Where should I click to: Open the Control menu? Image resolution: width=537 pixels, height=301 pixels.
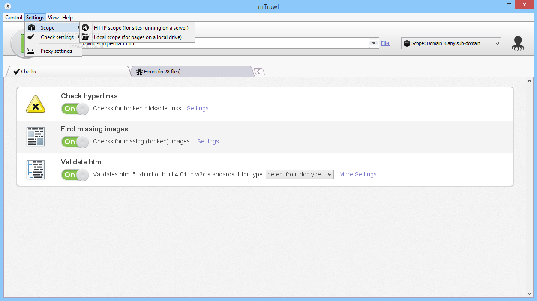[x=14, y=18]
